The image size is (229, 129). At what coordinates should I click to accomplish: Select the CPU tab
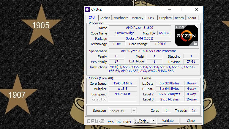(x=91, y=18)
